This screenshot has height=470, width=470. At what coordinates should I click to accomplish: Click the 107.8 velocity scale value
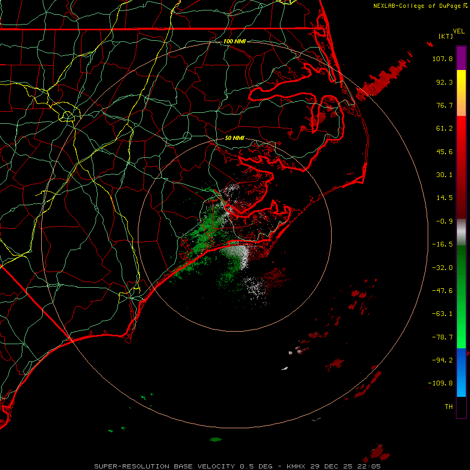442,58
